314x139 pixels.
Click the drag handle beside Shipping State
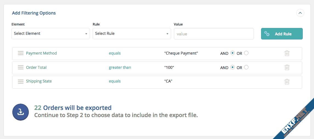[x=21, y=81]
